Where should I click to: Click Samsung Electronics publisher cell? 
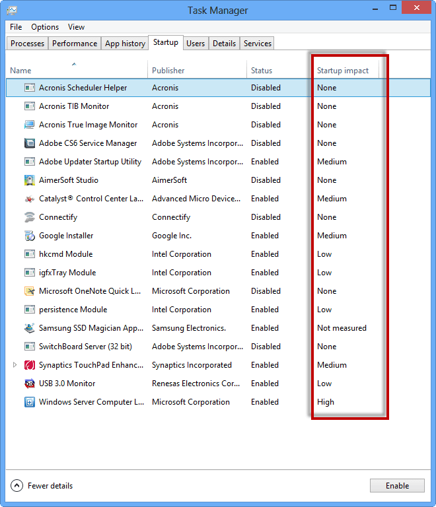point(189,328)
